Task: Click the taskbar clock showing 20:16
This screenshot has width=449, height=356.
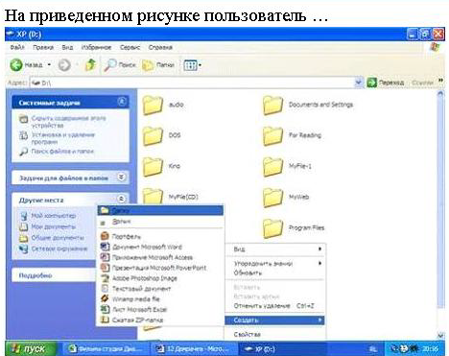Action: 430,349
